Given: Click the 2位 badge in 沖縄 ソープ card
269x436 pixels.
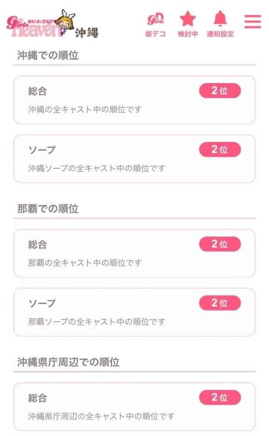Looking at the screenshot, I should click(220, 148).
